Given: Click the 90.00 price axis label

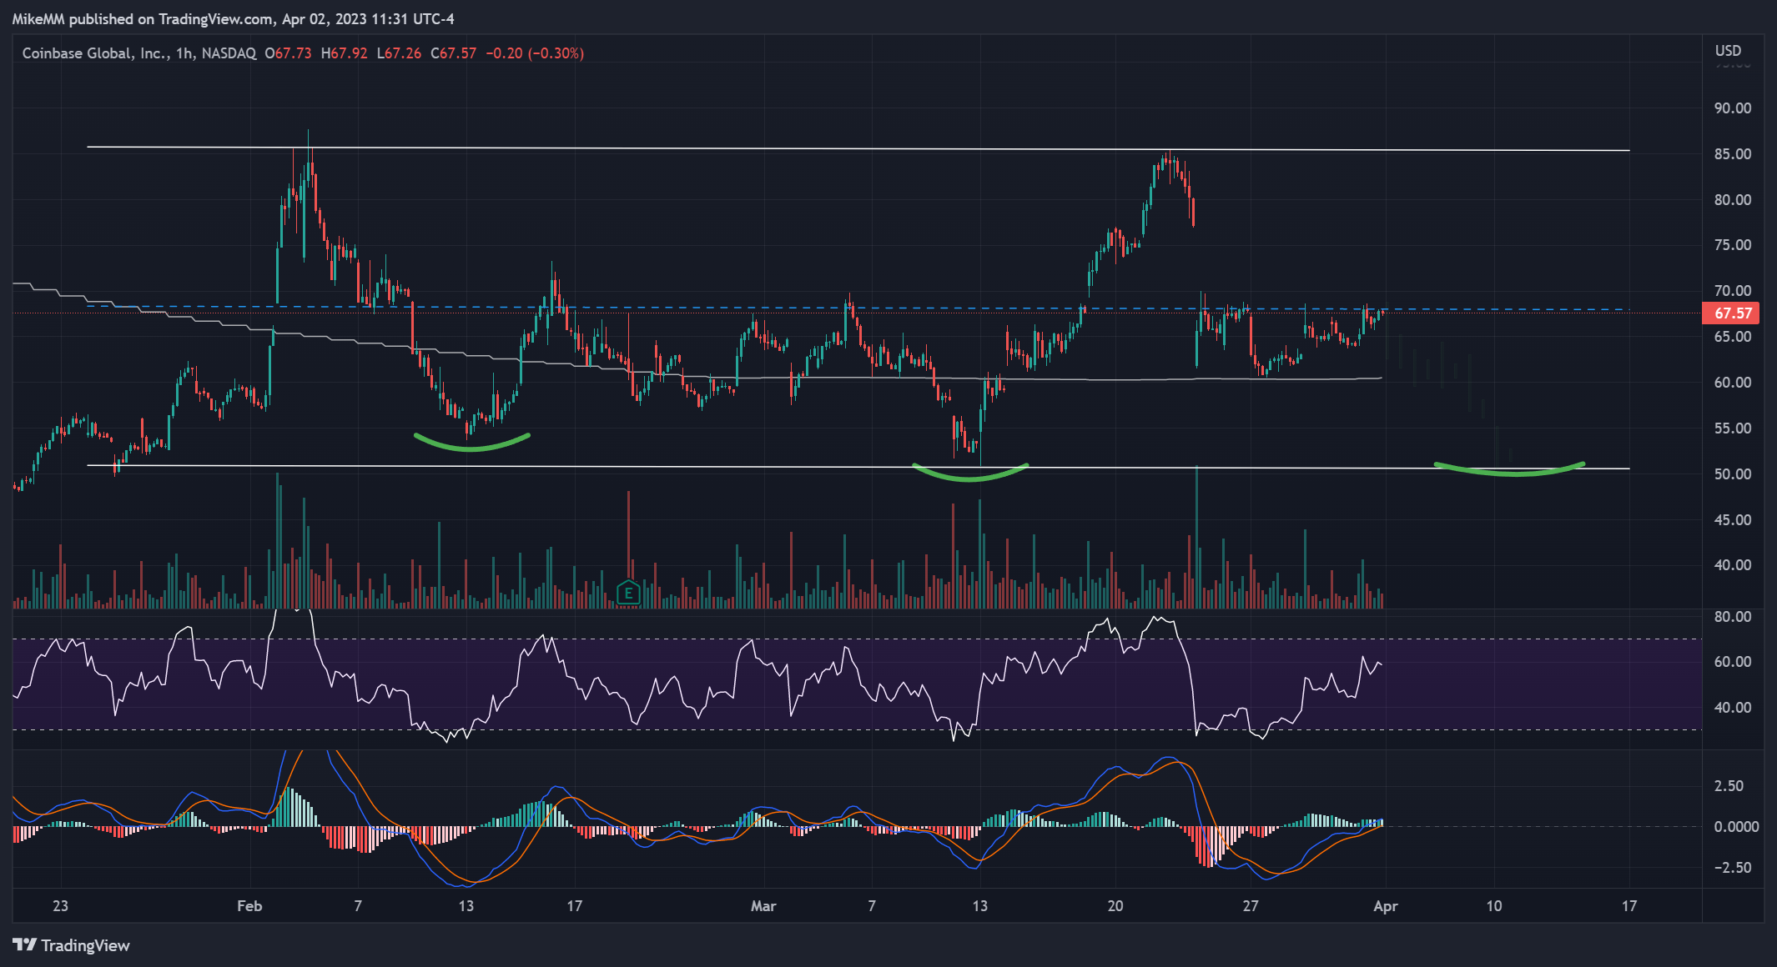Looking at the screenshot, I should pyautogui.click(x=1732, y=108).
